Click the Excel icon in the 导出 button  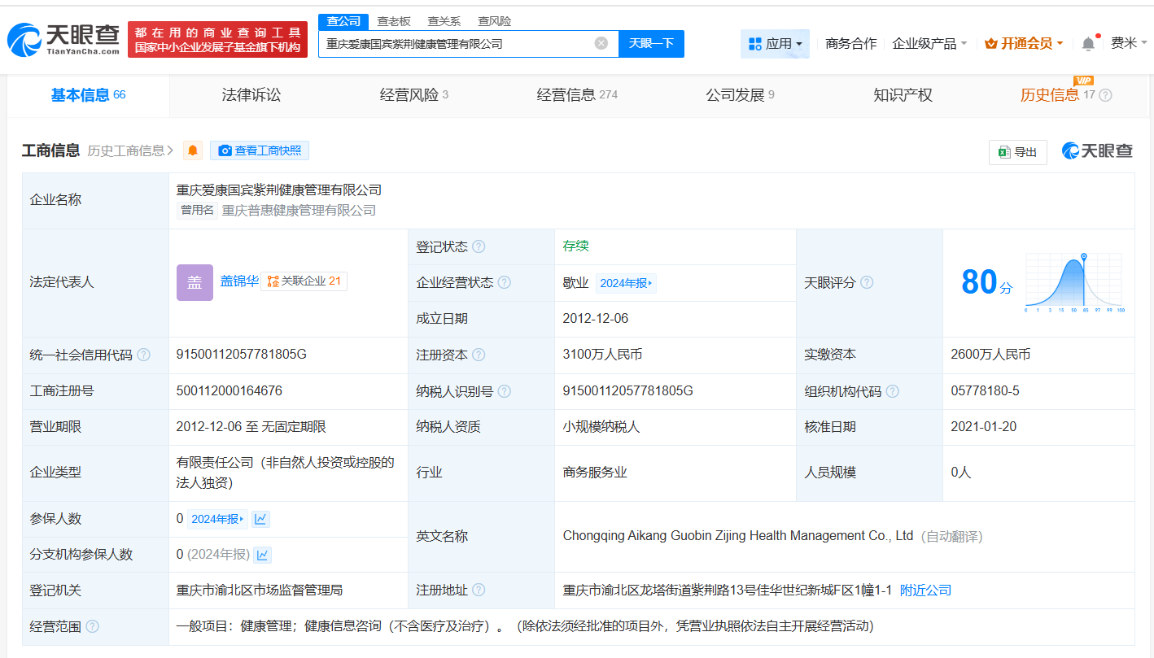1003,152
